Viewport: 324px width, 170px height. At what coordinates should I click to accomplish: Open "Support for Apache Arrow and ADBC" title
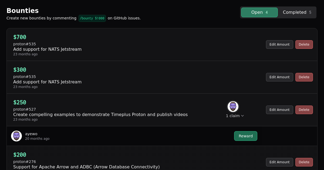coord(86,167)
